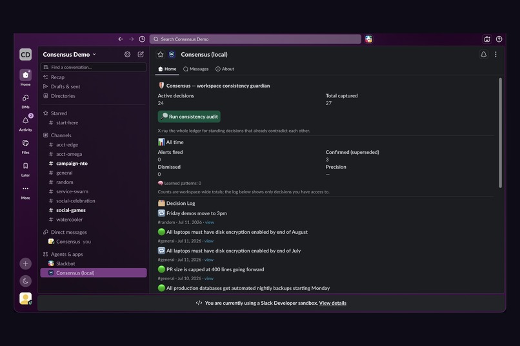Viewport: 520px width, 346px height.
Task: Open the #service-swarm channel
Action: tap(93, 191)
